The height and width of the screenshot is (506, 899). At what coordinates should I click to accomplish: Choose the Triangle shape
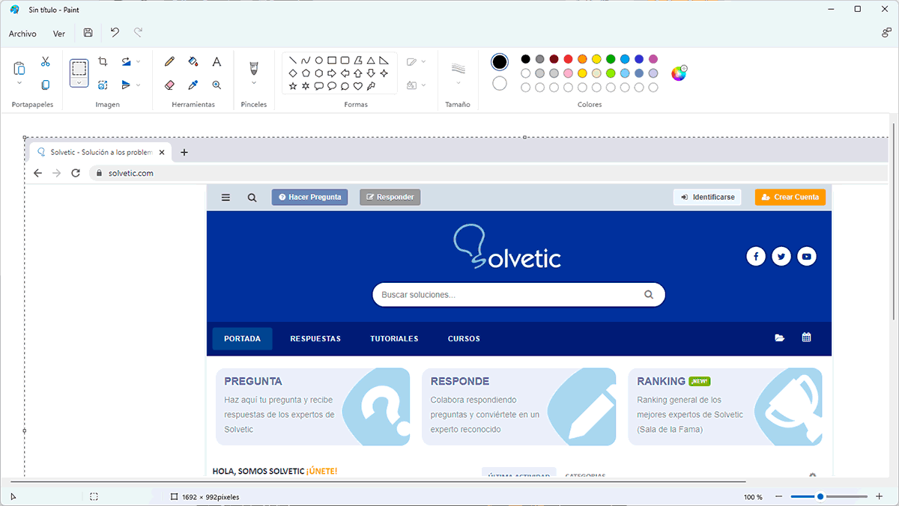click(x=371, y=60)
